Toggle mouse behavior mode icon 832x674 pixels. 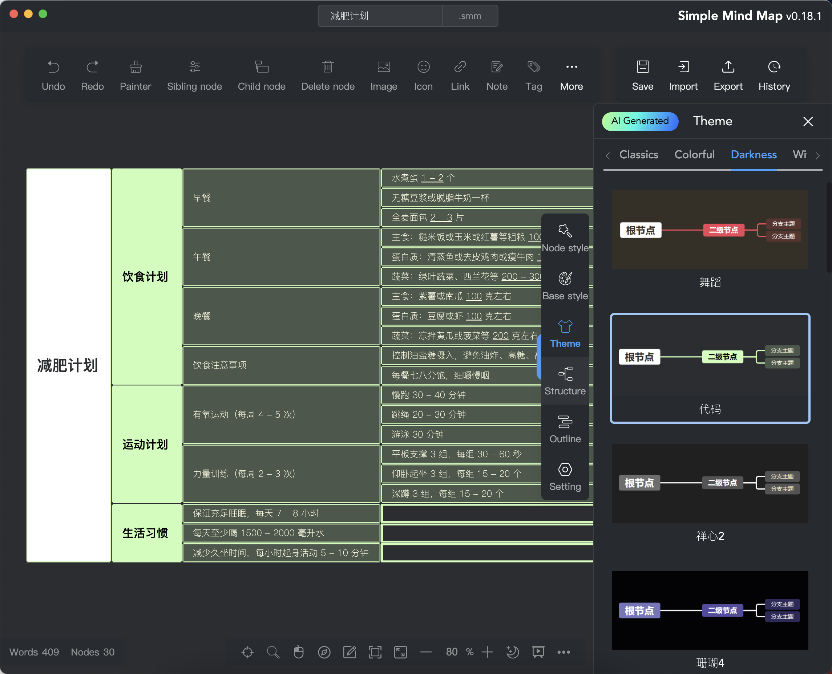(x=298, y=652)
